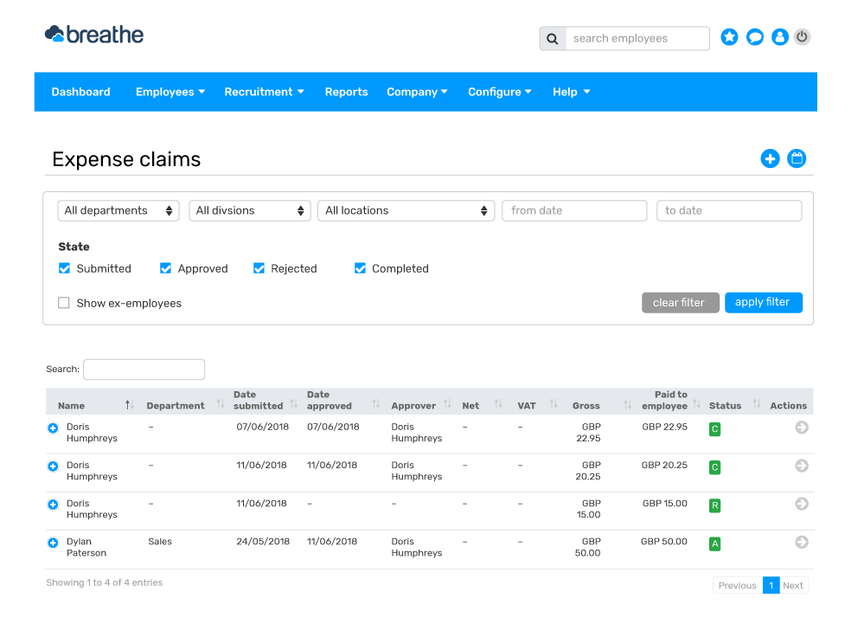Open the Reports menu item

(x=346, y=92)
